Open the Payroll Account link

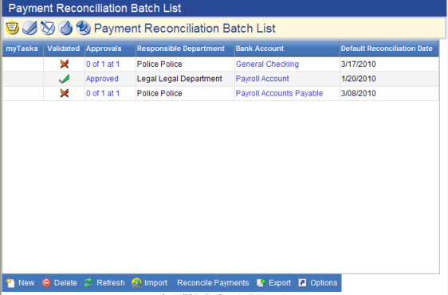pos(262,79)
